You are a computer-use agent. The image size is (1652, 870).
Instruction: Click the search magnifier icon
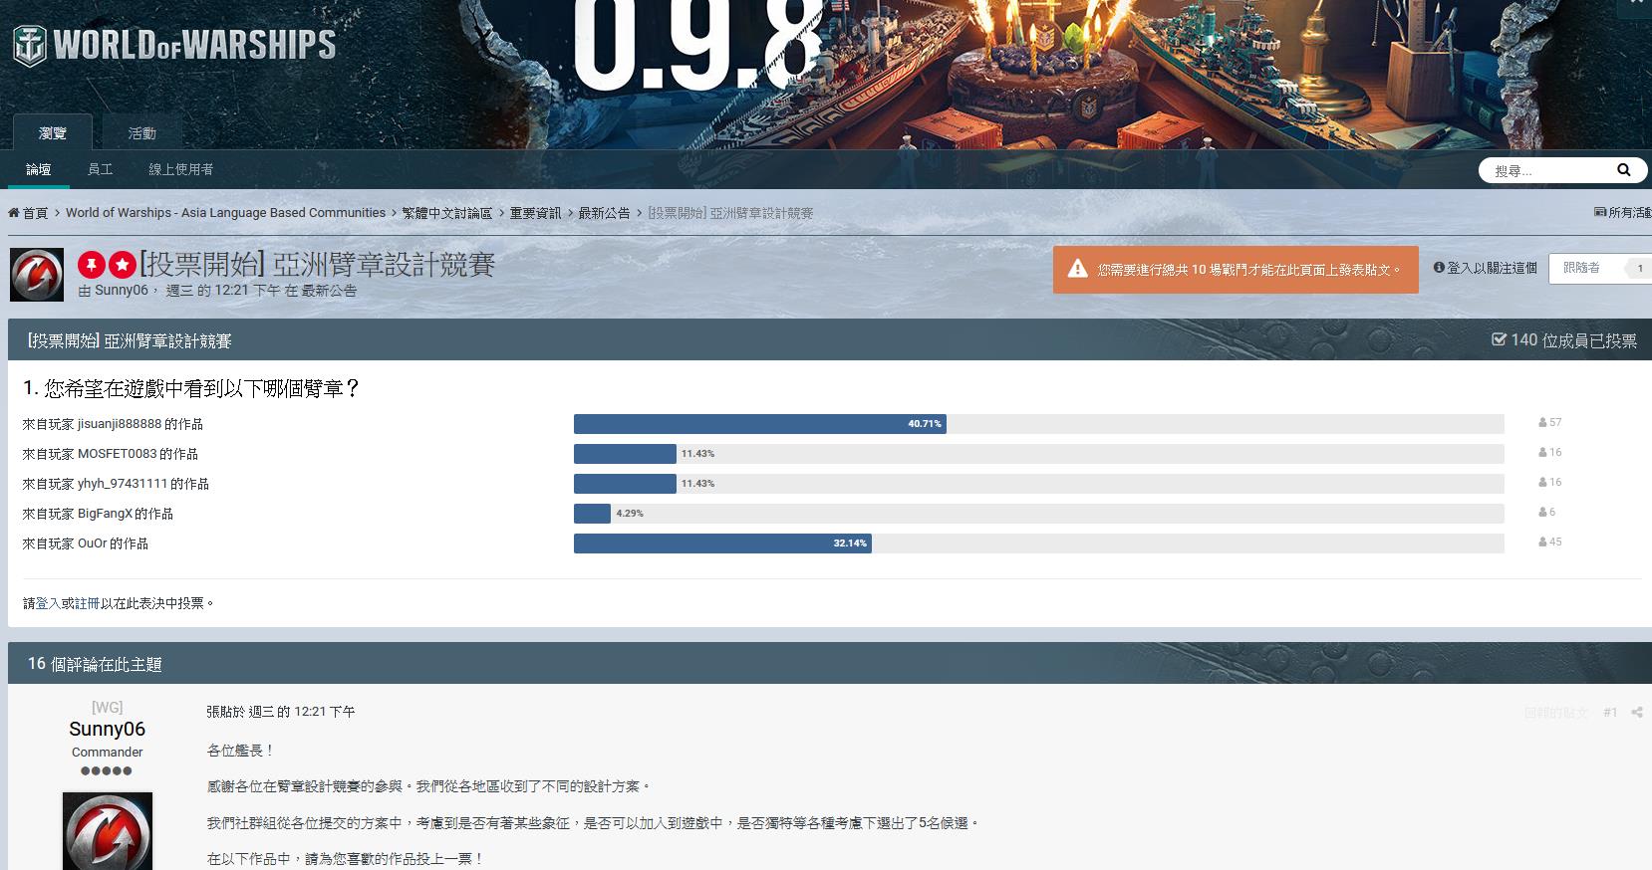[1623, 170]
